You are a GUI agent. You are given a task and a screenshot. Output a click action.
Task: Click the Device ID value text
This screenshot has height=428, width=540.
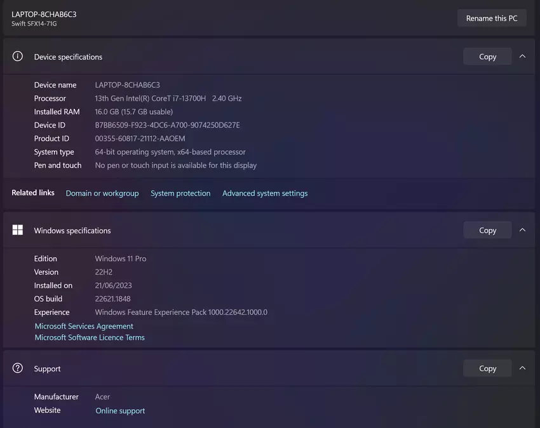pos(167,125)
